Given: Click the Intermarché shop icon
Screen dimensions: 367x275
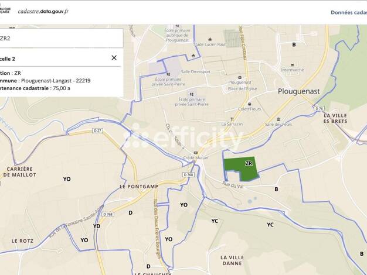Looking at the screenshot, I should point(293,64).
